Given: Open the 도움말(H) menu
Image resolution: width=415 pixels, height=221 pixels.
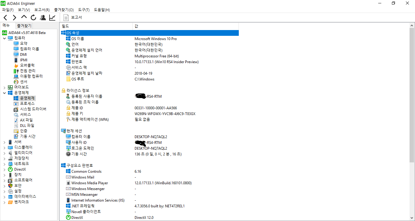Looking at the screenshot, I should 102,10.
